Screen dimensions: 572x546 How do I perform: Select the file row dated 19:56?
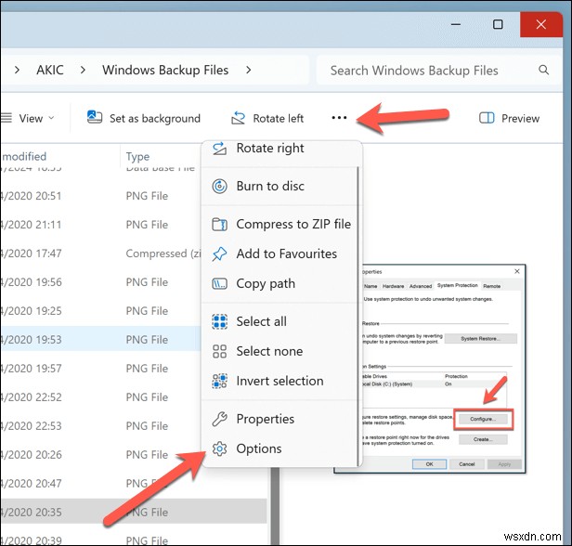click(x=100, y=282)
